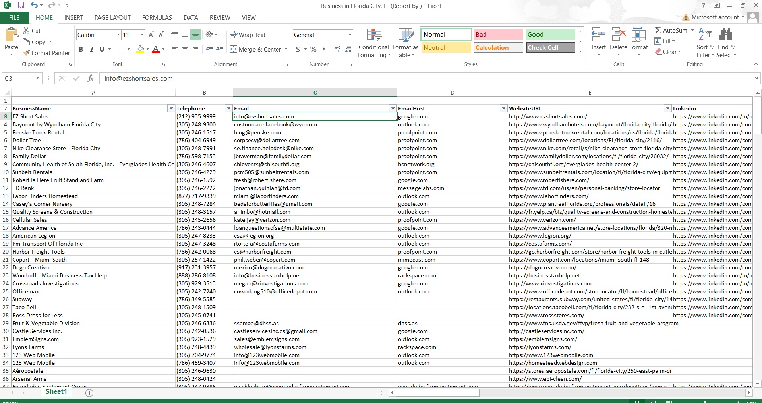The height and width of the screenshot is (403, 762).
Task: Toggle Underline formatting
Action: pos(102,49)
